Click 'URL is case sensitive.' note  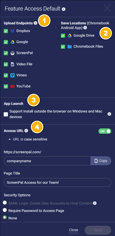tap(31, 139)
